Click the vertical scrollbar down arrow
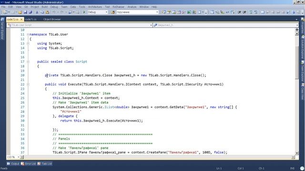This screenshot has width=305, height=171. point(297,153)
